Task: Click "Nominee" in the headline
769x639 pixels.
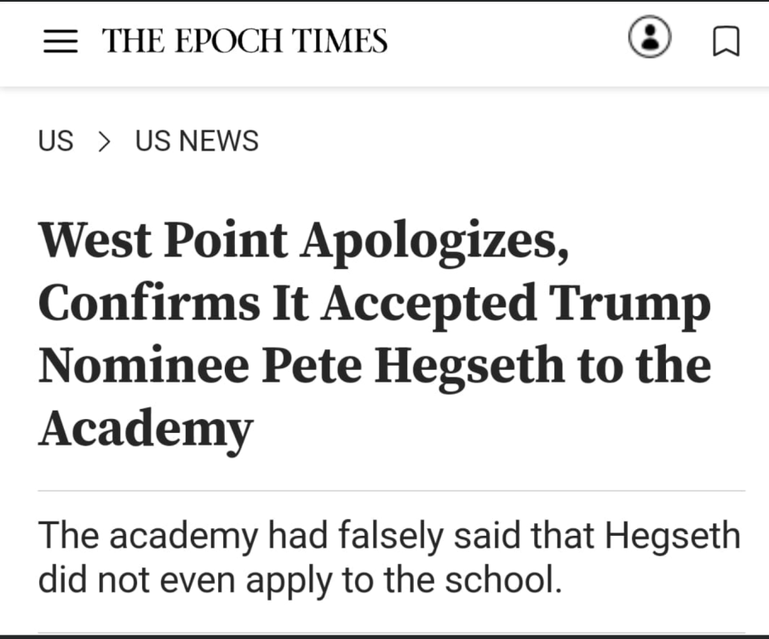Action: pos(142,366)
